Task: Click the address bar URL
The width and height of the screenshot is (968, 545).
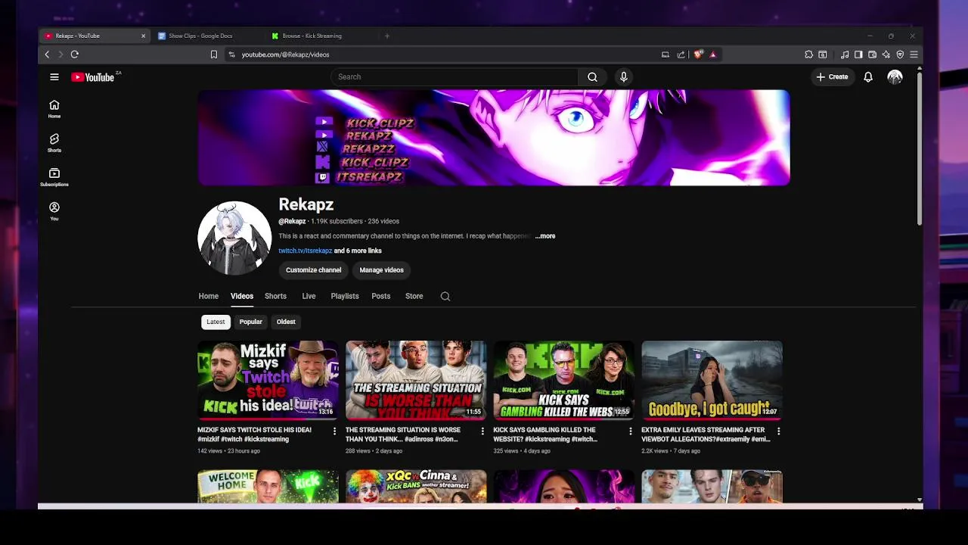Action: coord(285,54)
